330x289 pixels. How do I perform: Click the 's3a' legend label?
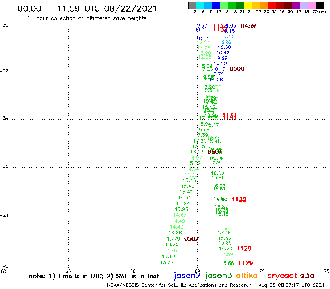coord(307,276)
